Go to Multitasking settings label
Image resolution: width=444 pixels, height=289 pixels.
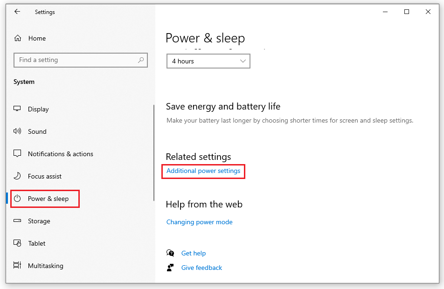point(45,266)
